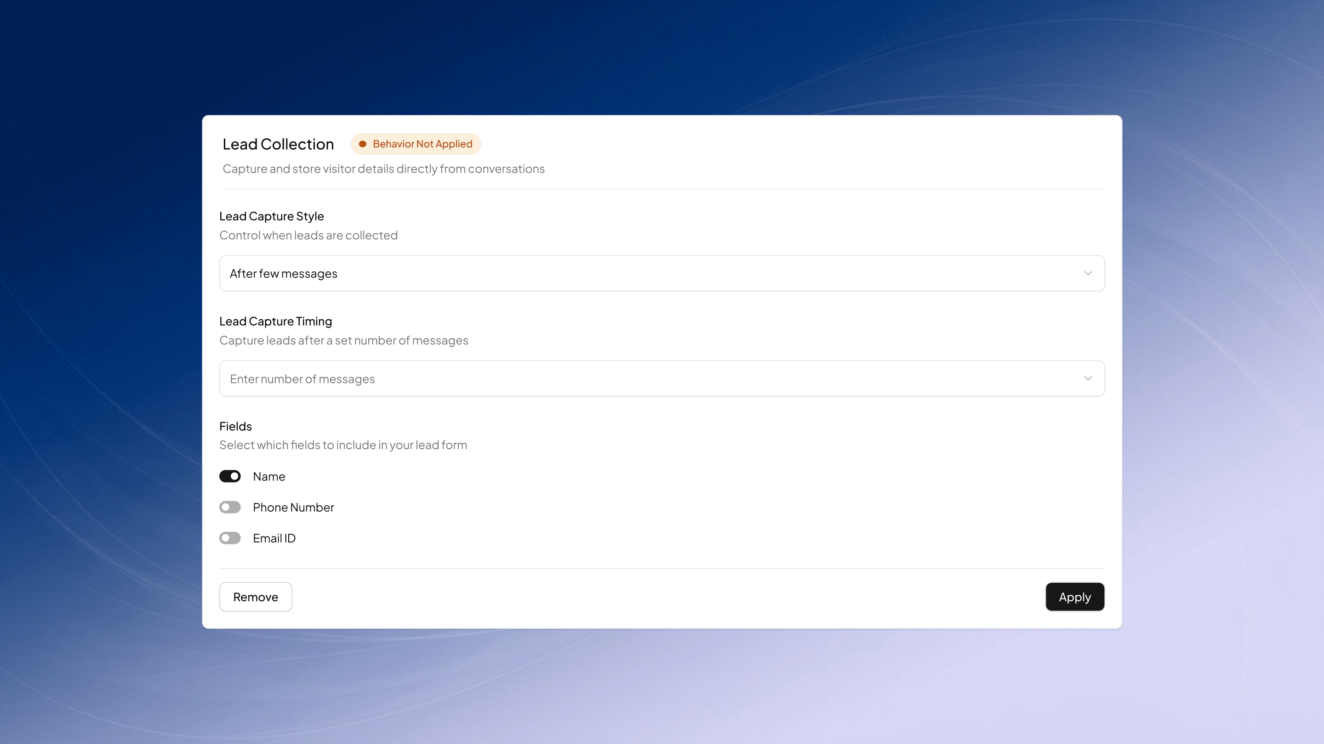Viewport: 1324px width, 744px height.
Task: Click text "Select which fields to include in your lead form"
Action: tap(343, 445)
